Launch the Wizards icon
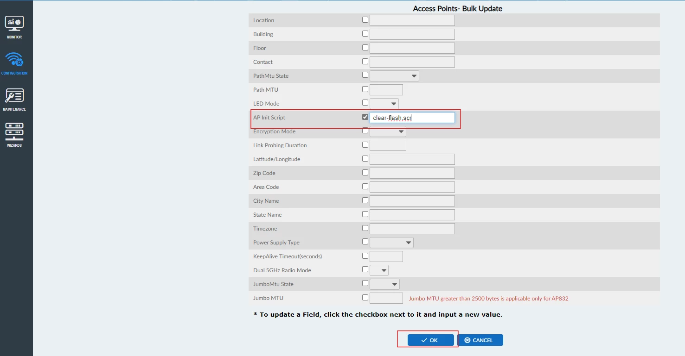The width and height of the screenshot is (685, 356). click(x=14, y=131)
